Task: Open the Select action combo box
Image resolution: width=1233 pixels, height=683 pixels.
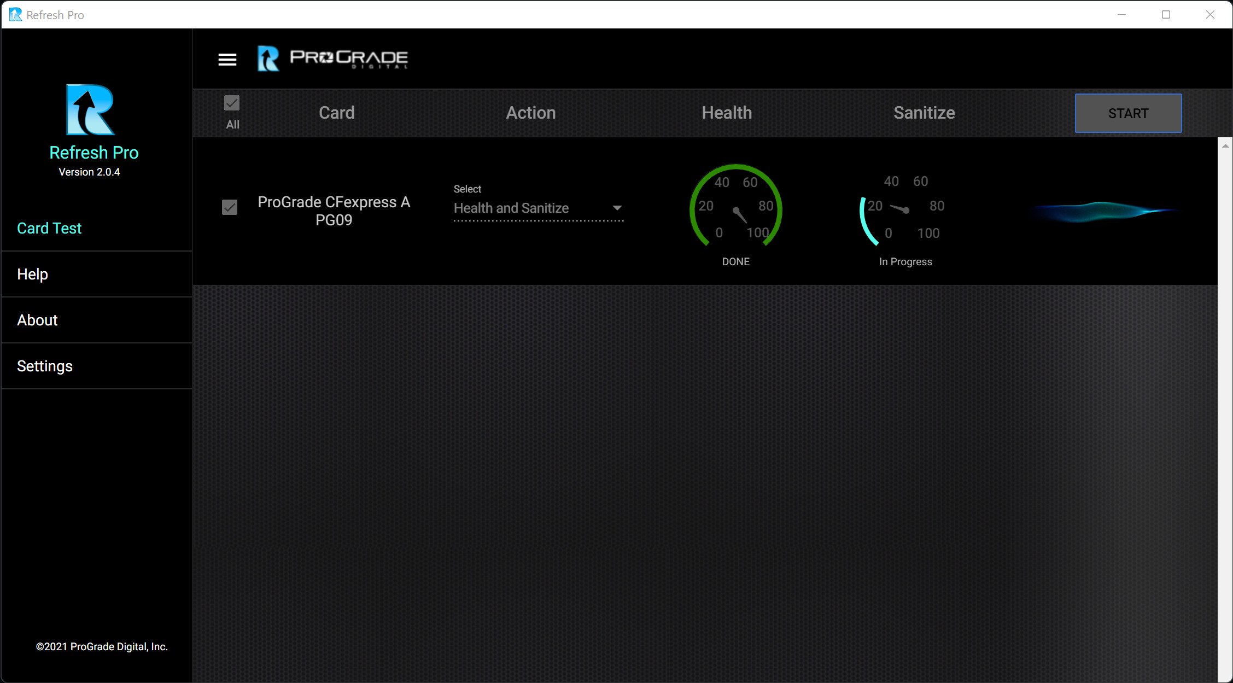Action: point(537,208)
